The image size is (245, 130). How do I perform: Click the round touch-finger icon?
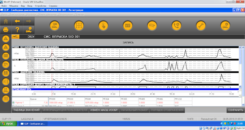103,25
